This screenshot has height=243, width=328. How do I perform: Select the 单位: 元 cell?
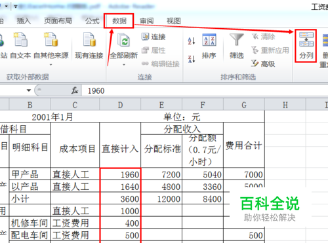(x=182, y=117)
